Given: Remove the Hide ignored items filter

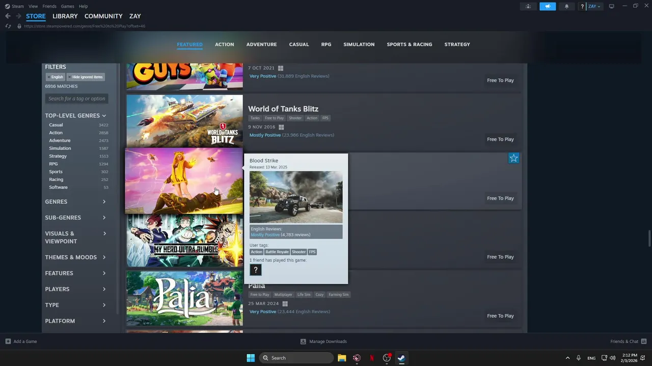Looking at the screenshot, I should pos(69,77).
